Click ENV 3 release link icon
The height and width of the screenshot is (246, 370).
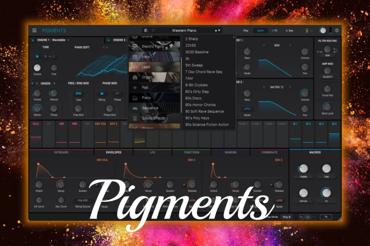[271, 184]
